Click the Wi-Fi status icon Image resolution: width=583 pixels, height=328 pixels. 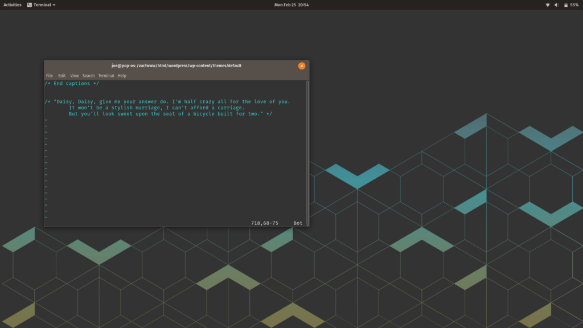(548, 4)
